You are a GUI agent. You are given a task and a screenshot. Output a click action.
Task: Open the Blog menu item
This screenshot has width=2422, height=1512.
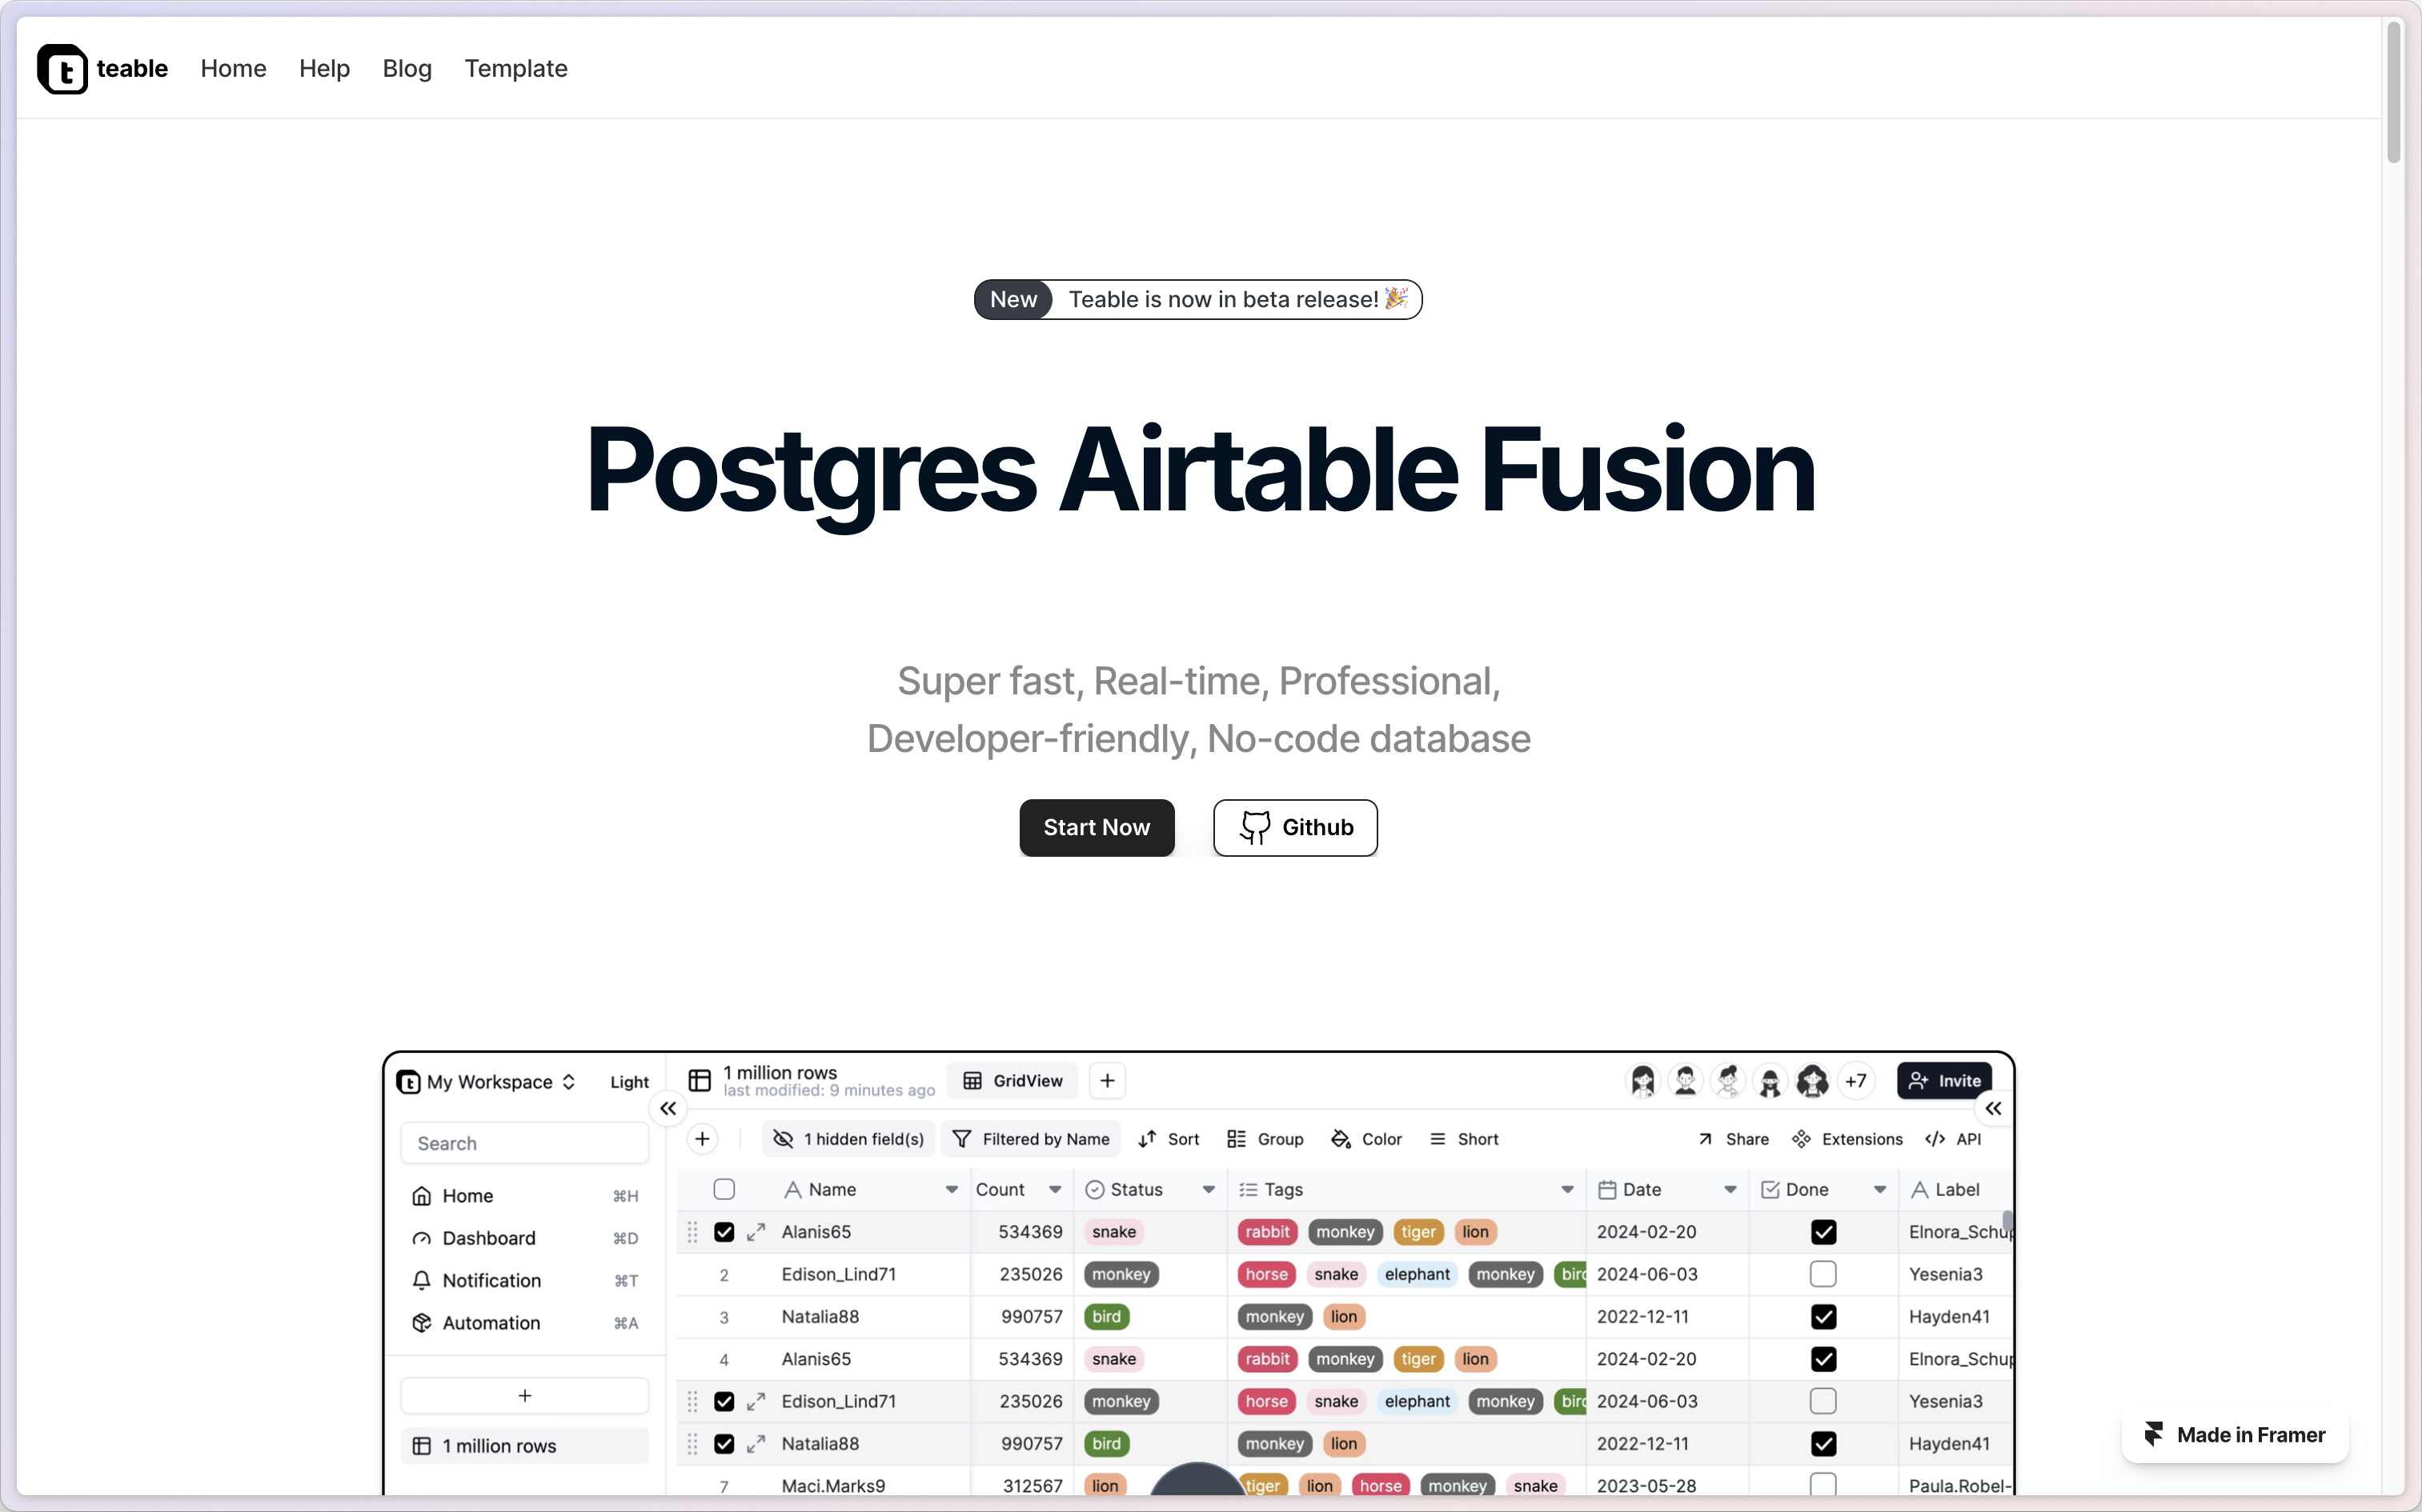(x=407, y=69)
